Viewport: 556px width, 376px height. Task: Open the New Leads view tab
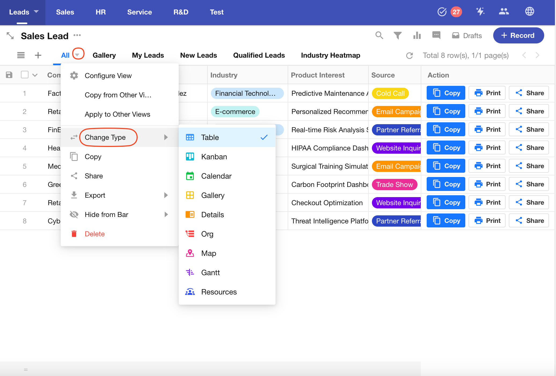(x=199, y=55)
